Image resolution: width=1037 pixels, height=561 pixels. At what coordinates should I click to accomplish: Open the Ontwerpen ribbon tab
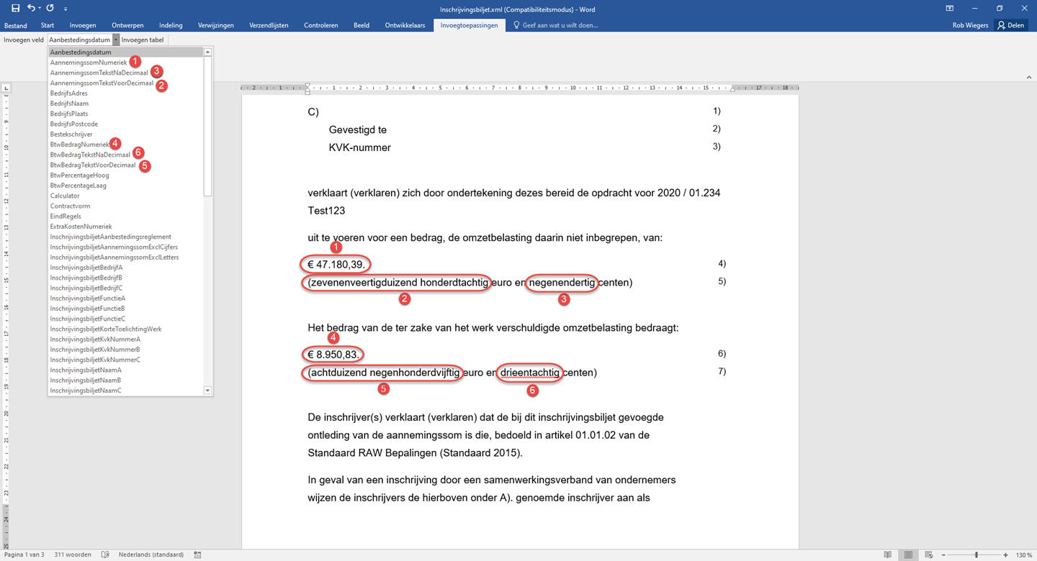pos(127,25)
